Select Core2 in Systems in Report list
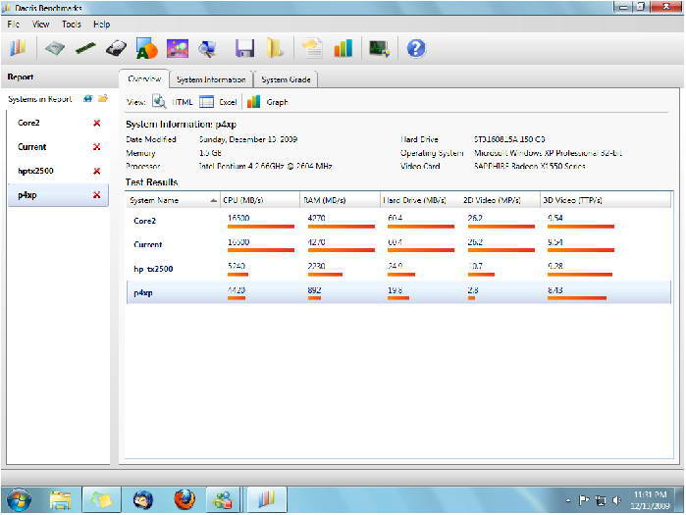Image resolution: width=686 pixels, height=515 pixels. pos(58,123)
